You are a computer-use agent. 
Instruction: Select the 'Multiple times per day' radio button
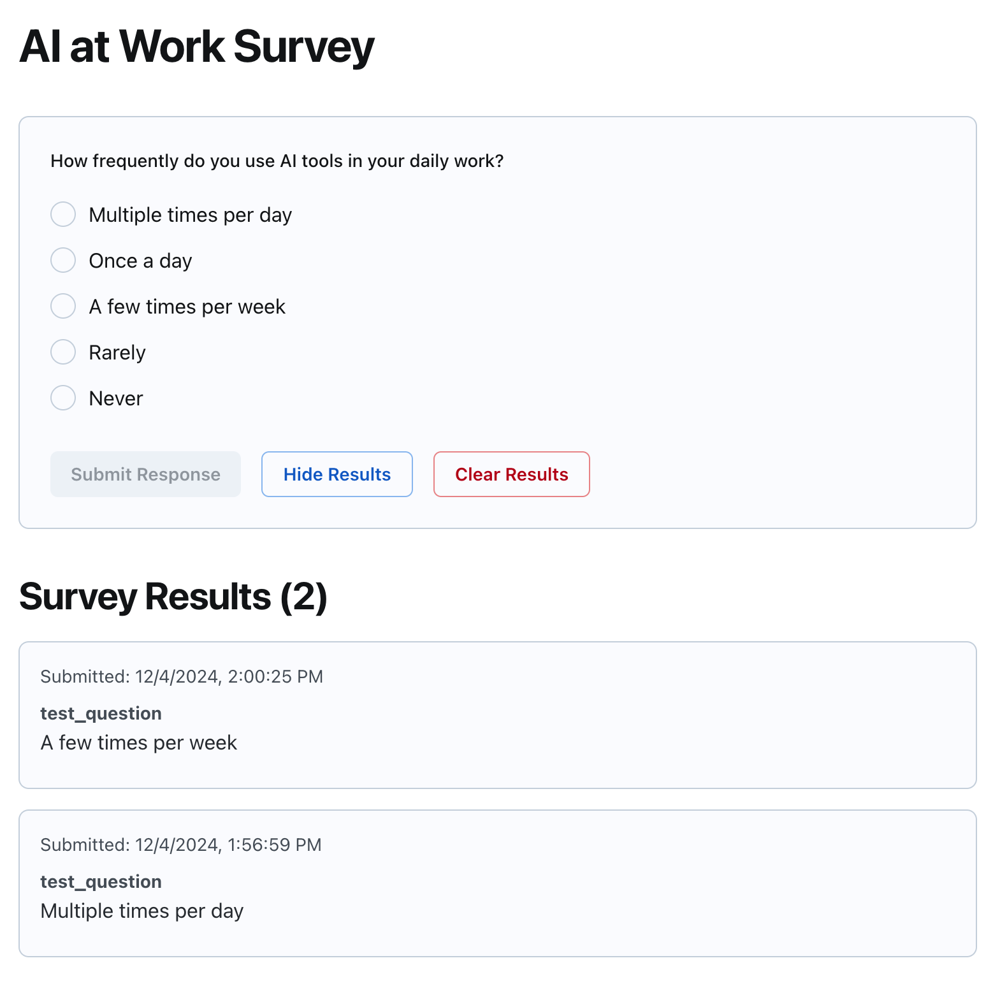point(62,215)
